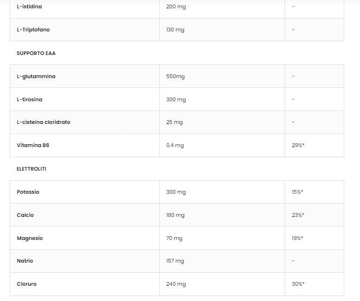The width and height of the screenshot is (360, 301).
Task: Click the 19%* Magnesio percentage
Action: click(298, 238)
